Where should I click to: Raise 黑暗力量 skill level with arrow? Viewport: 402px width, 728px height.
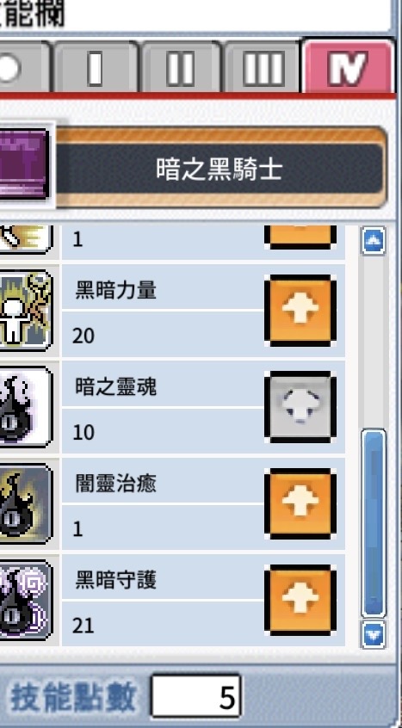[x=300, y=311]
